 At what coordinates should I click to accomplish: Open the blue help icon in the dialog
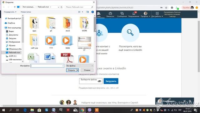(x=92, y=12)
